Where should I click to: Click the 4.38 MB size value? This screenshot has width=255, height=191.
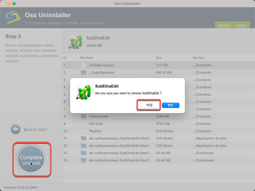tap(162, 116)
